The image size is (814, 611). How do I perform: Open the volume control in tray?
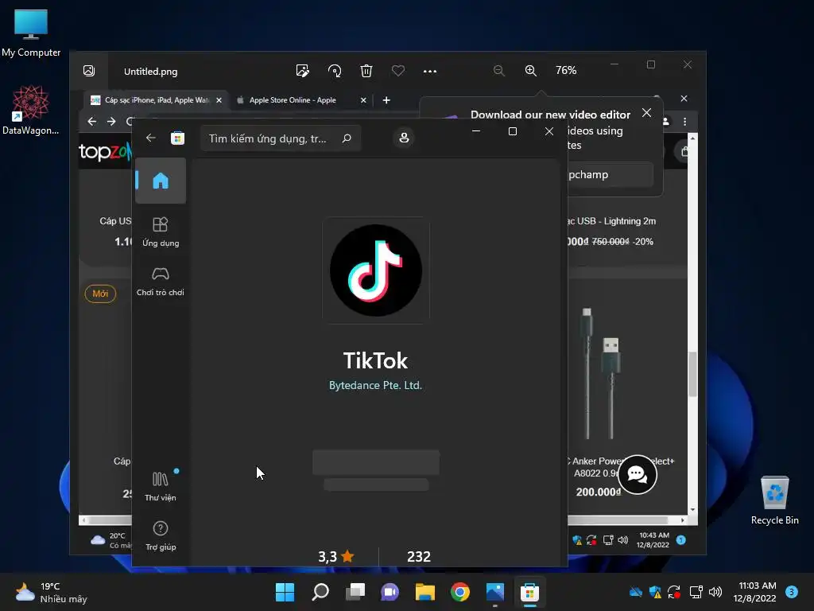[715, 592]
